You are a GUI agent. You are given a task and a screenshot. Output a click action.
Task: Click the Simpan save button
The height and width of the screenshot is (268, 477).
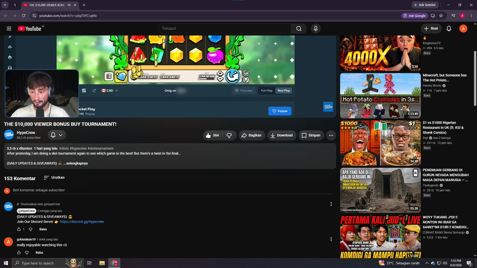(x=310, y=135)
